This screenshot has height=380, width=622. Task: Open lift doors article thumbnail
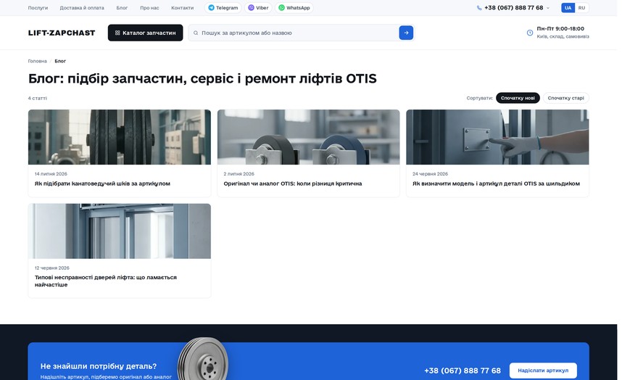(x=120, y=231)
